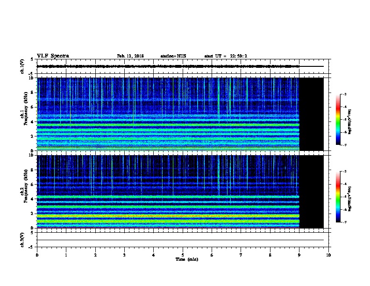Click inside the ch.1 spectrogram plot

tap(168, 114)
